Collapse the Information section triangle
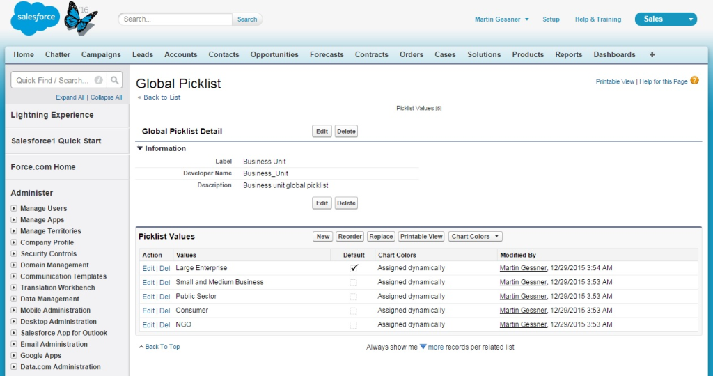This screenshot has width=713, height=376. point(140,148)
